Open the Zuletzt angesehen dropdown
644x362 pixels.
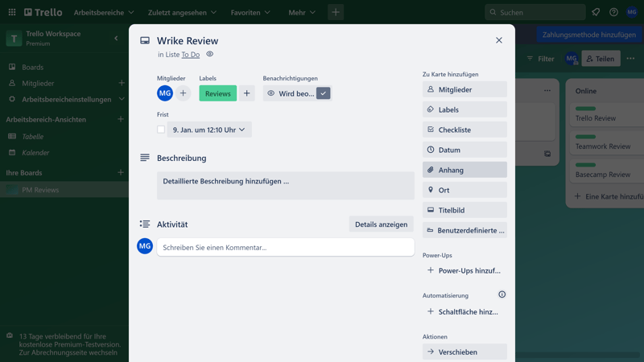182,12
